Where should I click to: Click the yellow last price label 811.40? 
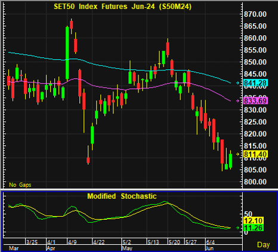tap(255, 154)
